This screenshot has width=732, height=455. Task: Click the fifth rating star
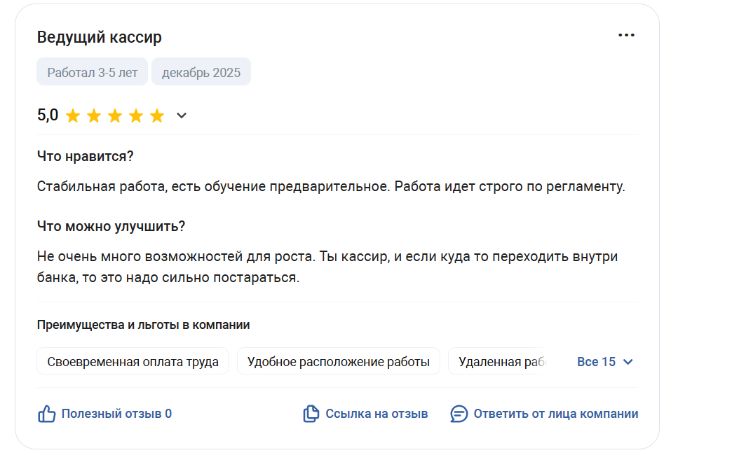pos(157,115)
